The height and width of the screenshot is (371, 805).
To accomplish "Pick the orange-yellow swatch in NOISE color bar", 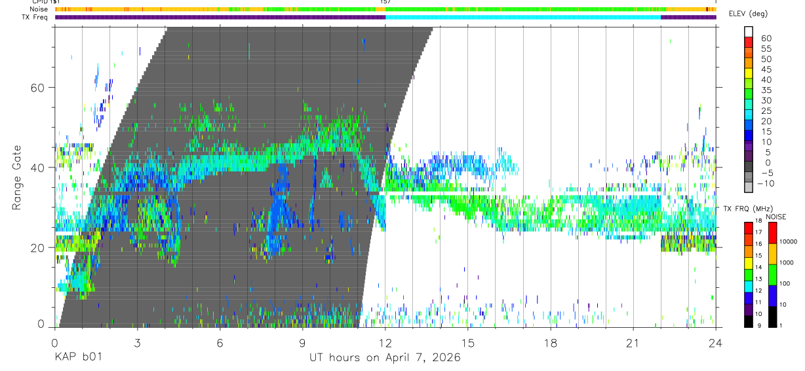I will pos(772,254).
